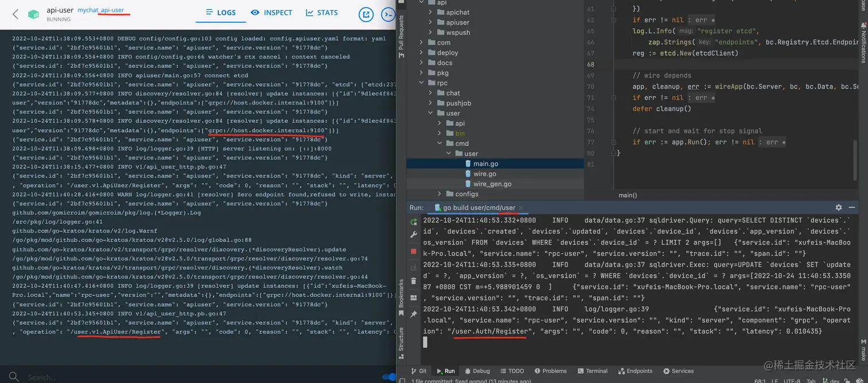This screenshot has height=383, width=868.
Task: Expand the pushjob folder
Action: pyautogui.click(x=431, y=103)
